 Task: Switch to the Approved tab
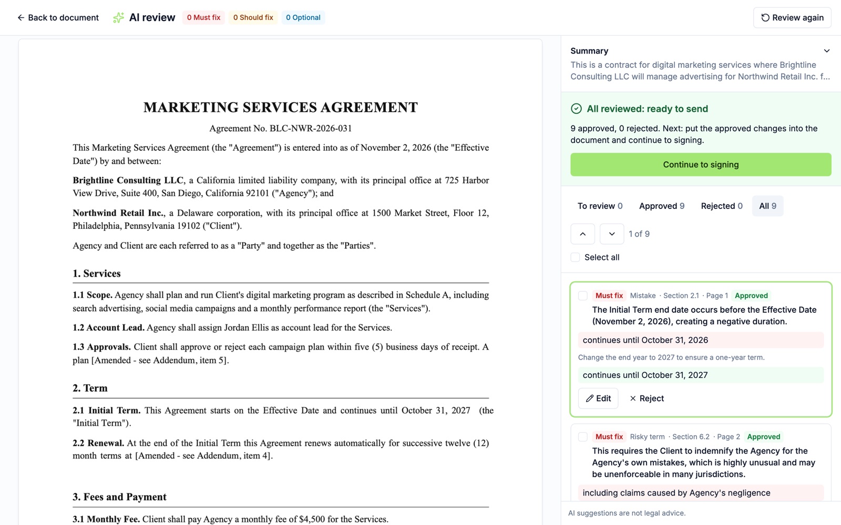coord(662,206)
